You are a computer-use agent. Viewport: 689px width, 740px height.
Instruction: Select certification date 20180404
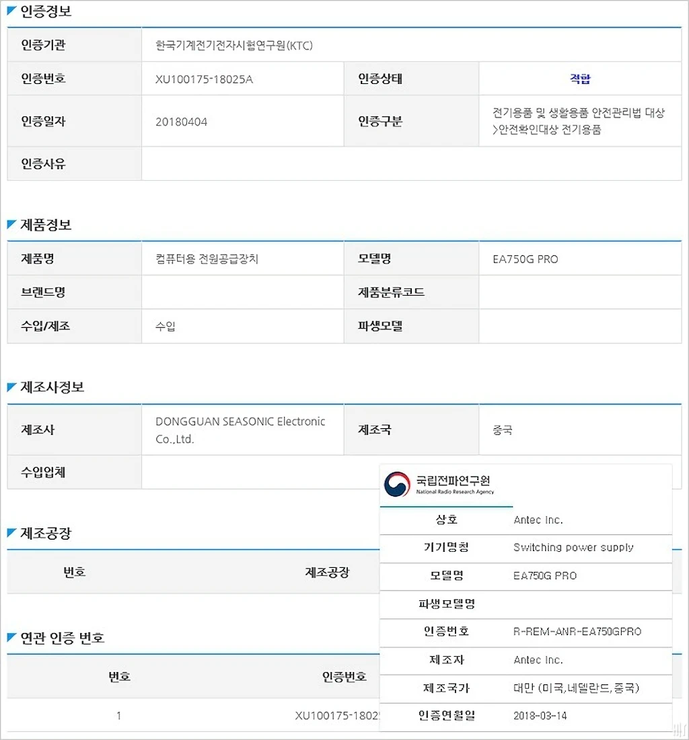[182, 122]
